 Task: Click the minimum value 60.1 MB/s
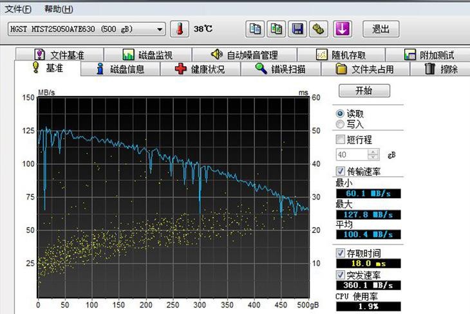(x=368, y=194)
